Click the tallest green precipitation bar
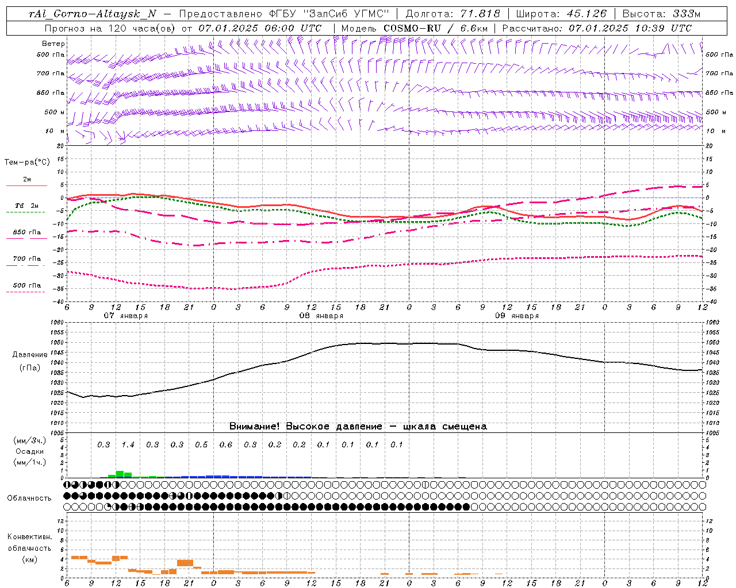The image size is (736, 588). tap(120, 474)
